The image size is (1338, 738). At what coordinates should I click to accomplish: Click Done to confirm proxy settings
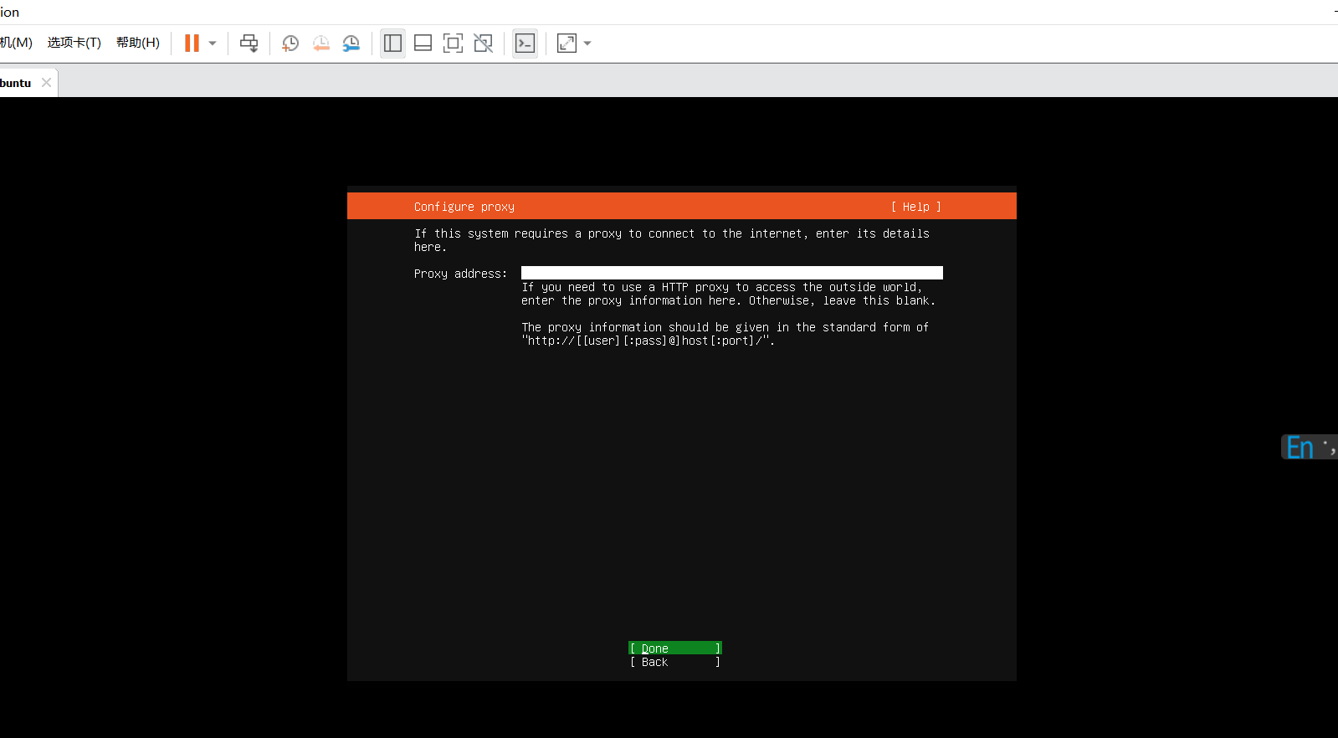click(675, 648)
